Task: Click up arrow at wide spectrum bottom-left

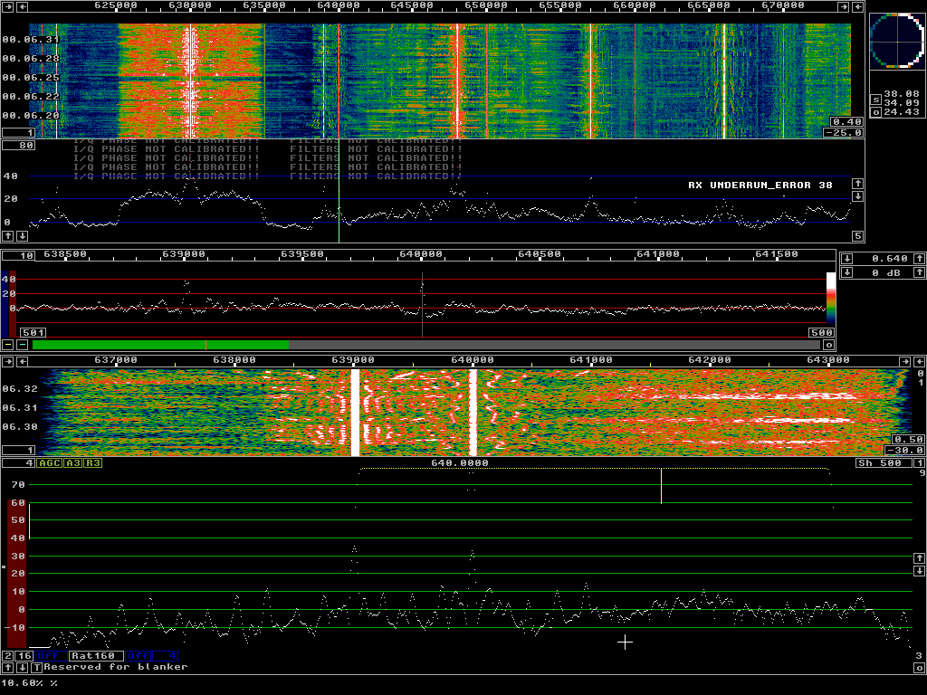Action: click(x=7, y=236)
